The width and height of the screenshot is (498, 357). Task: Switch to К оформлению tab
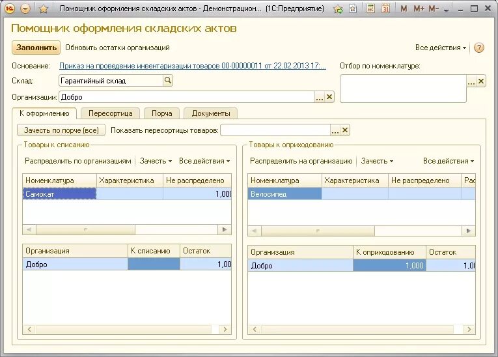tap(44, 113)
